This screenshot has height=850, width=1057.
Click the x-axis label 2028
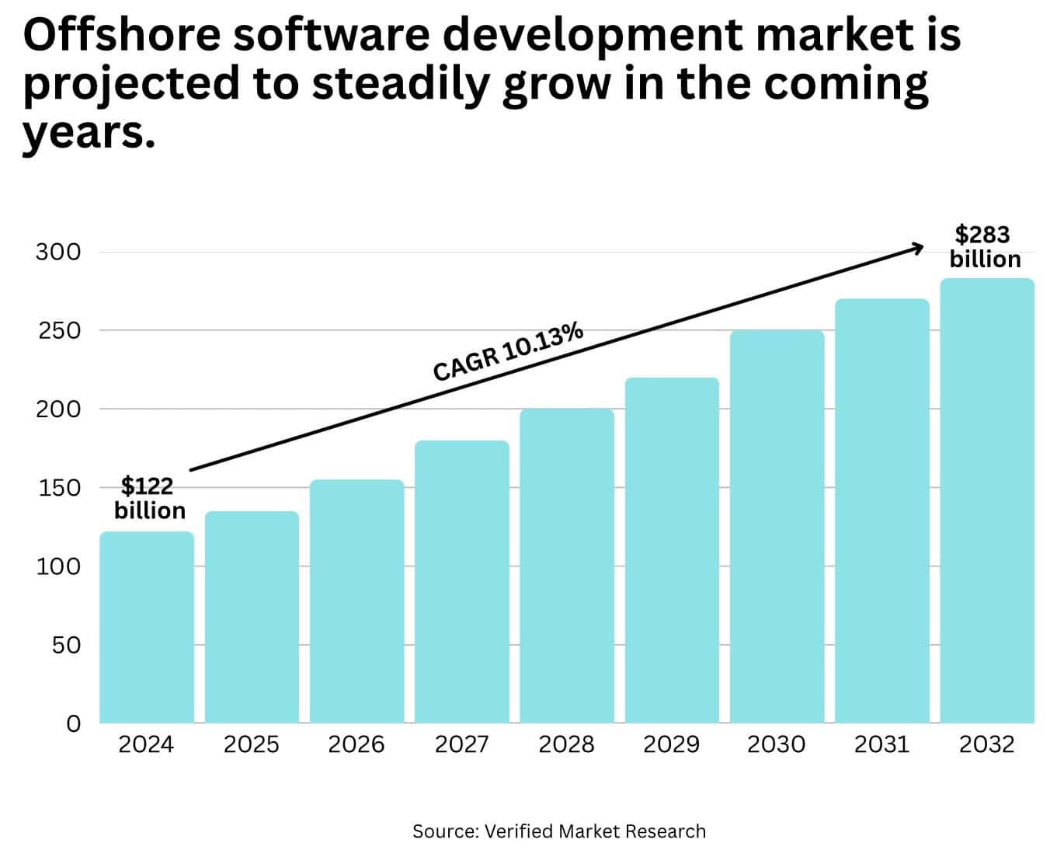[566, 744]
